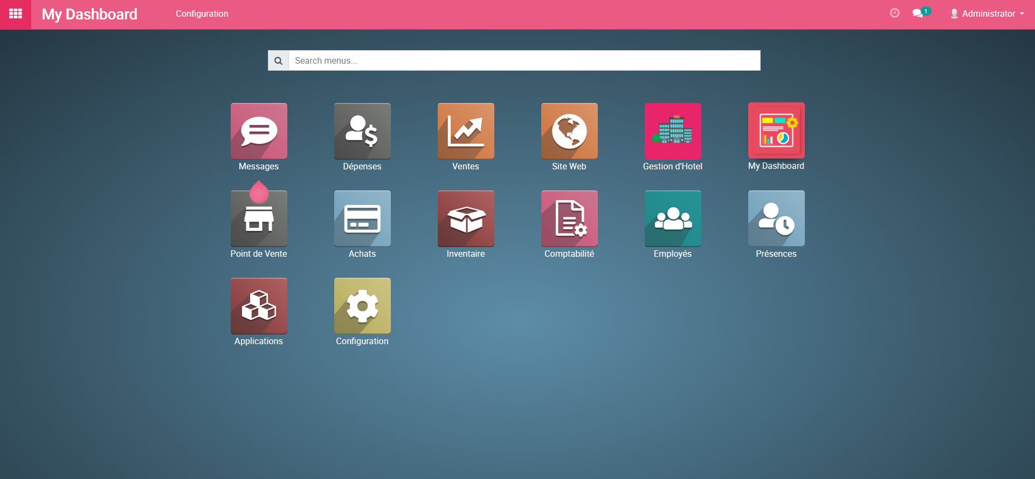
Task: Open the Configuration top menu
Action: point(202,13)
